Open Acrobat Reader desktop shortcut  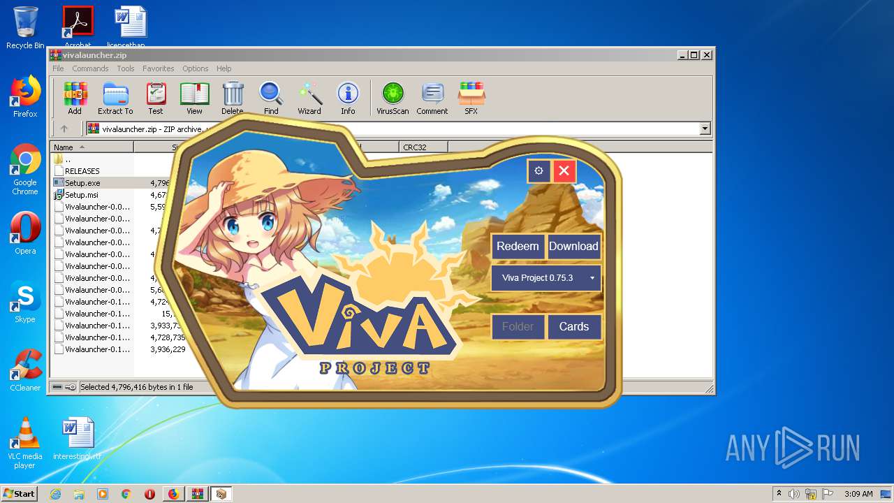(x=78, y=27)
